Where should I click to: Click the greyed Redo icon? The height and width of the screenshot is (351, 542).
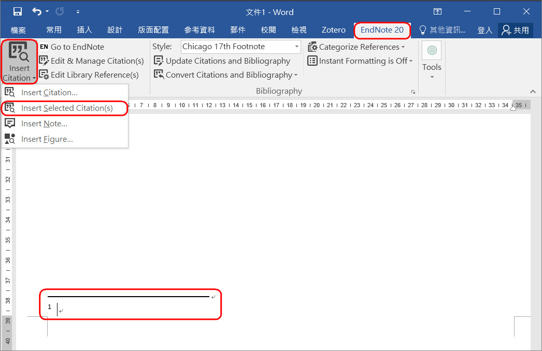[60, 11]
